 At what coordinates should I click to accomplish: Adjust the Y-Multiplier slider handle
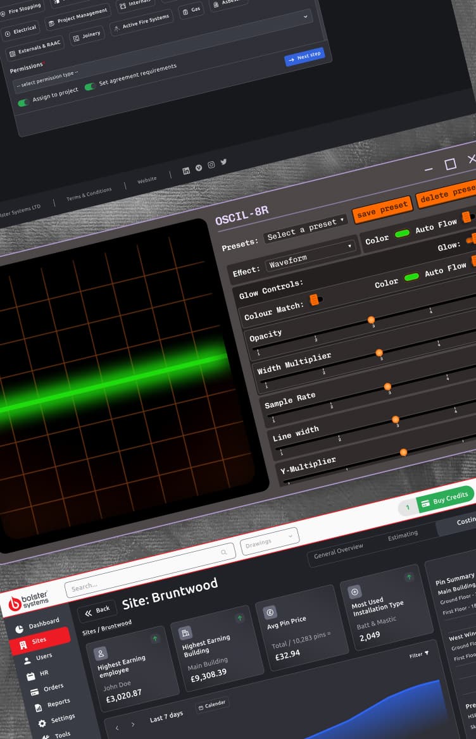tap(403, 452)
